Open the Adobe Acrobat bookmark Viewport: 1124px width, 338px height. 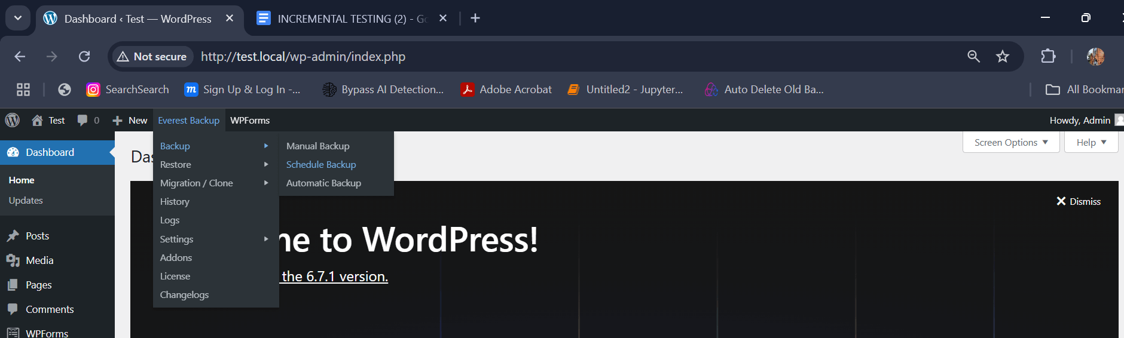pos(506,90)
